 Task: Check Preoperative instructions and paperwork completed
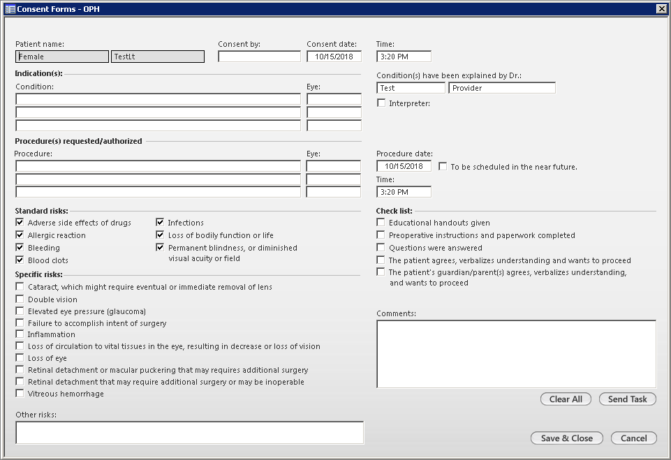coord(381,235)
